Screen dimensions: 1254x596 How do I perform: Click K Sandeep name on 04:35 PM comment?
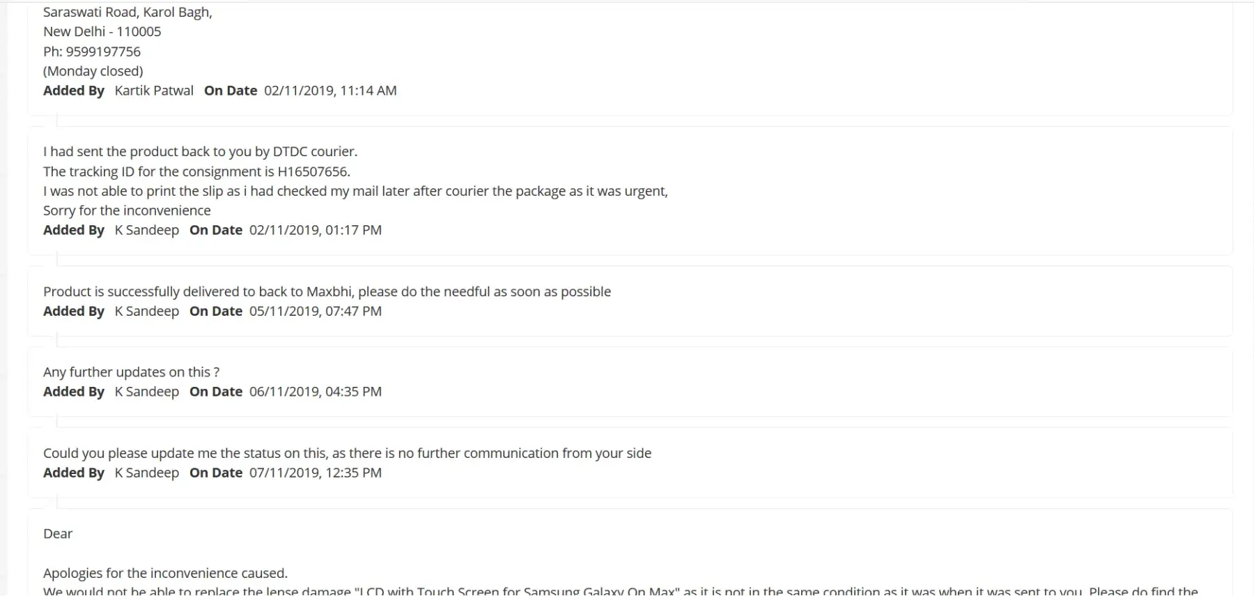pos(147,392)
